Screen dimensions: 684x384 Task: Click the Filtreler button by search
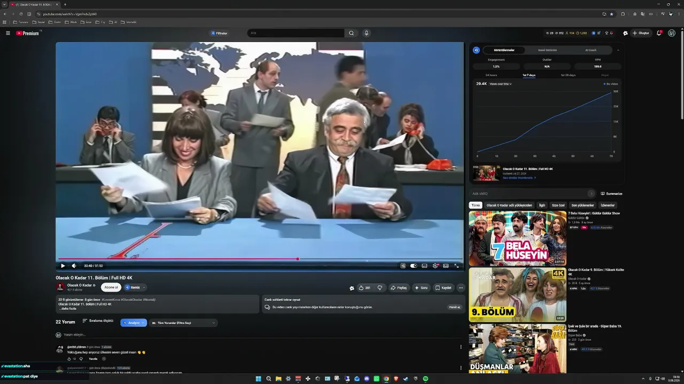click(219, 33)
